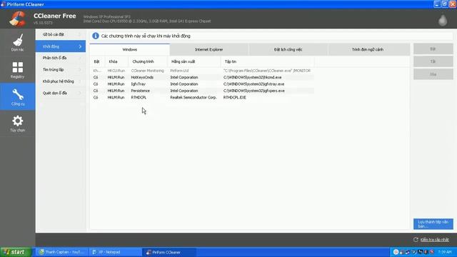Click the CCleaner logo in the header

click(x=17, y=19)
